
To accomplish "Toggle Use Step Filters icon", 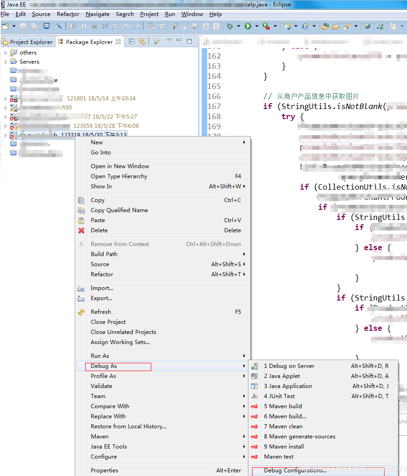I will pos(161,27).
